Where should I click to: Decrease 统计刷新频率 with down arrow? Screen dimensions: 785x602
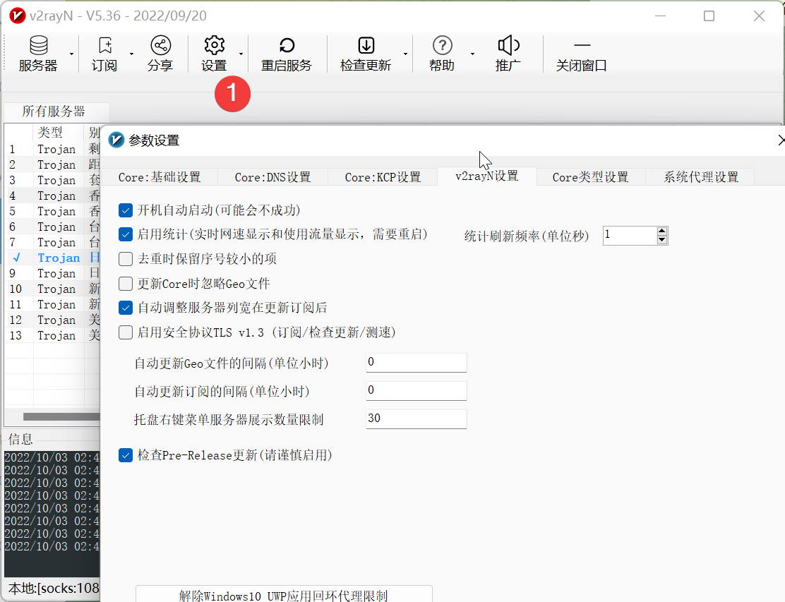point(662,240)
